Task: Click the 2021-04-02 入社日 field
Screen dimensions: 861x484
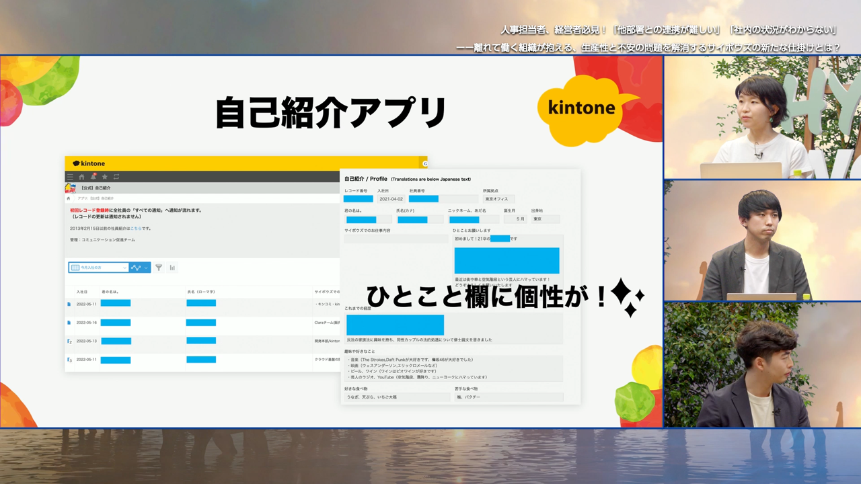Action: 391,199
